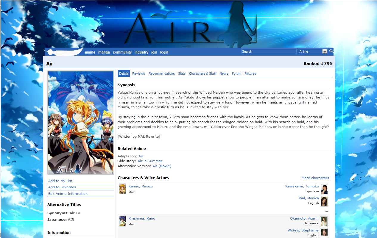Click the search magnifier icon
The height and width of the screenshot is (238, 377).
click(331, 51)
